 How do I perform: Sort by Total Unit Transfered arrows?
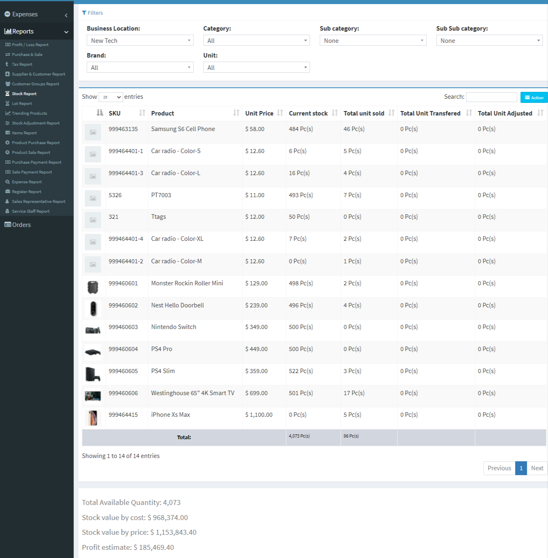[x=469, y=113]
